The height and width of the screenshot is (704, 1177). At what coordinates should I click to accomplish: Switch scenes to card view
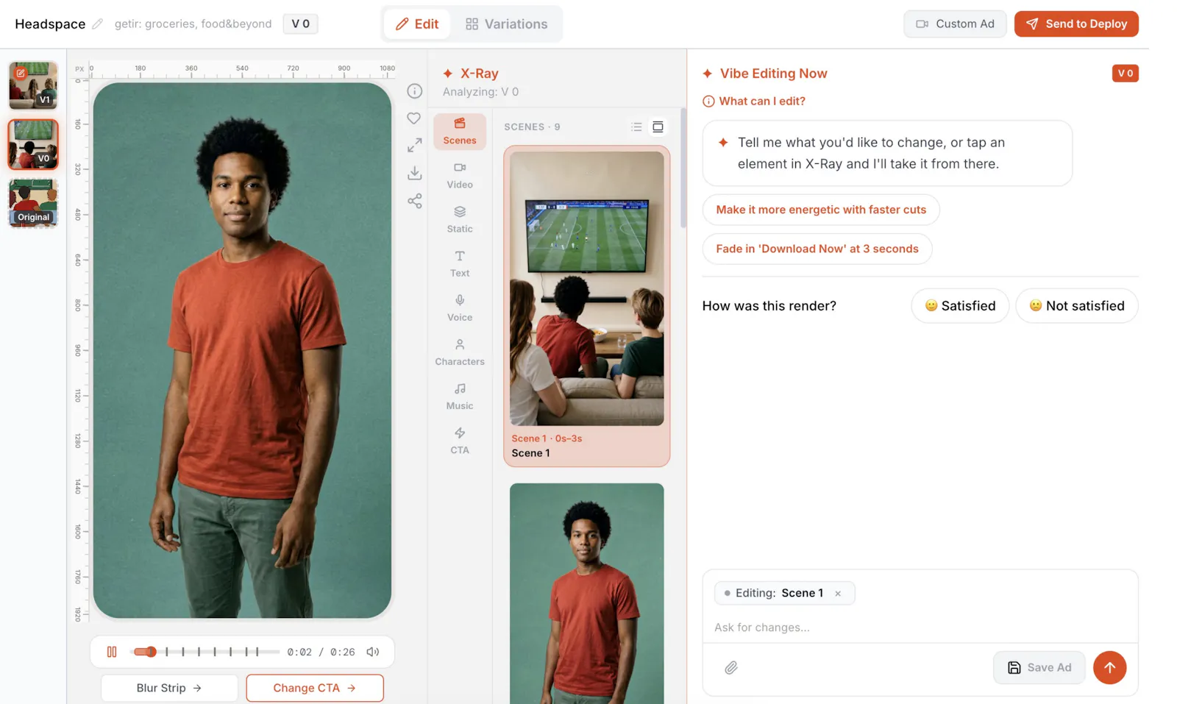pyautogui.click(x=658, y=127)
